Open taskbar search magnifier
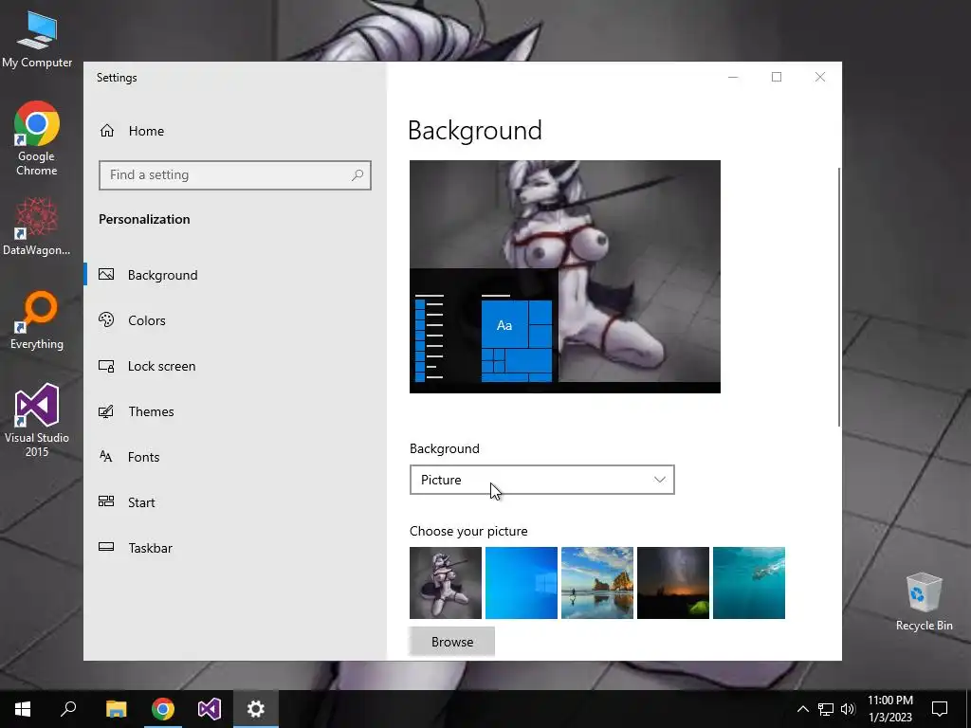 click(x=68, y=709)
